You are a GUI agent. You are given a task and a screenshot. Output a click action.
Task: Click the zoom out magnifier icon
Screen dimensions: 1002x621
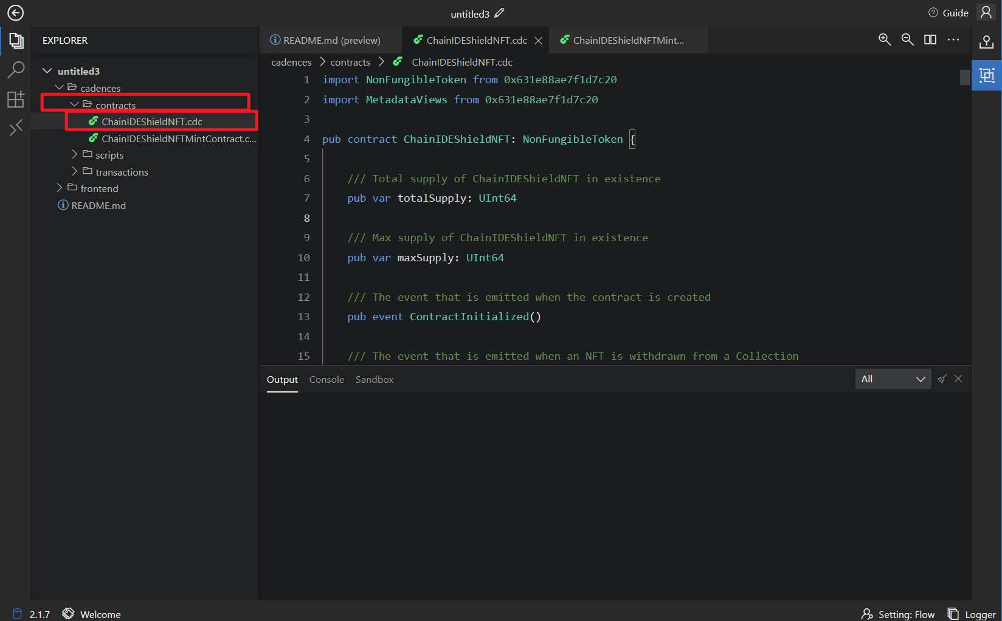[x=907, y=40]
